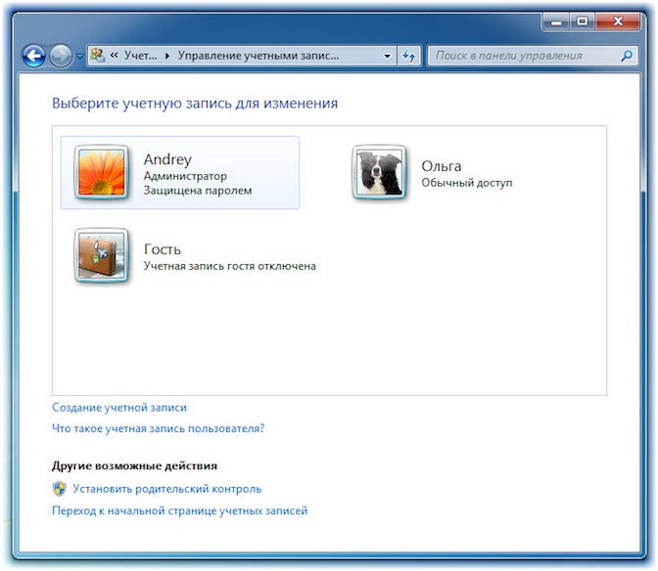Click the magnifier search icon
This screenshot has width=658, height=571.
tap(627, 56)
